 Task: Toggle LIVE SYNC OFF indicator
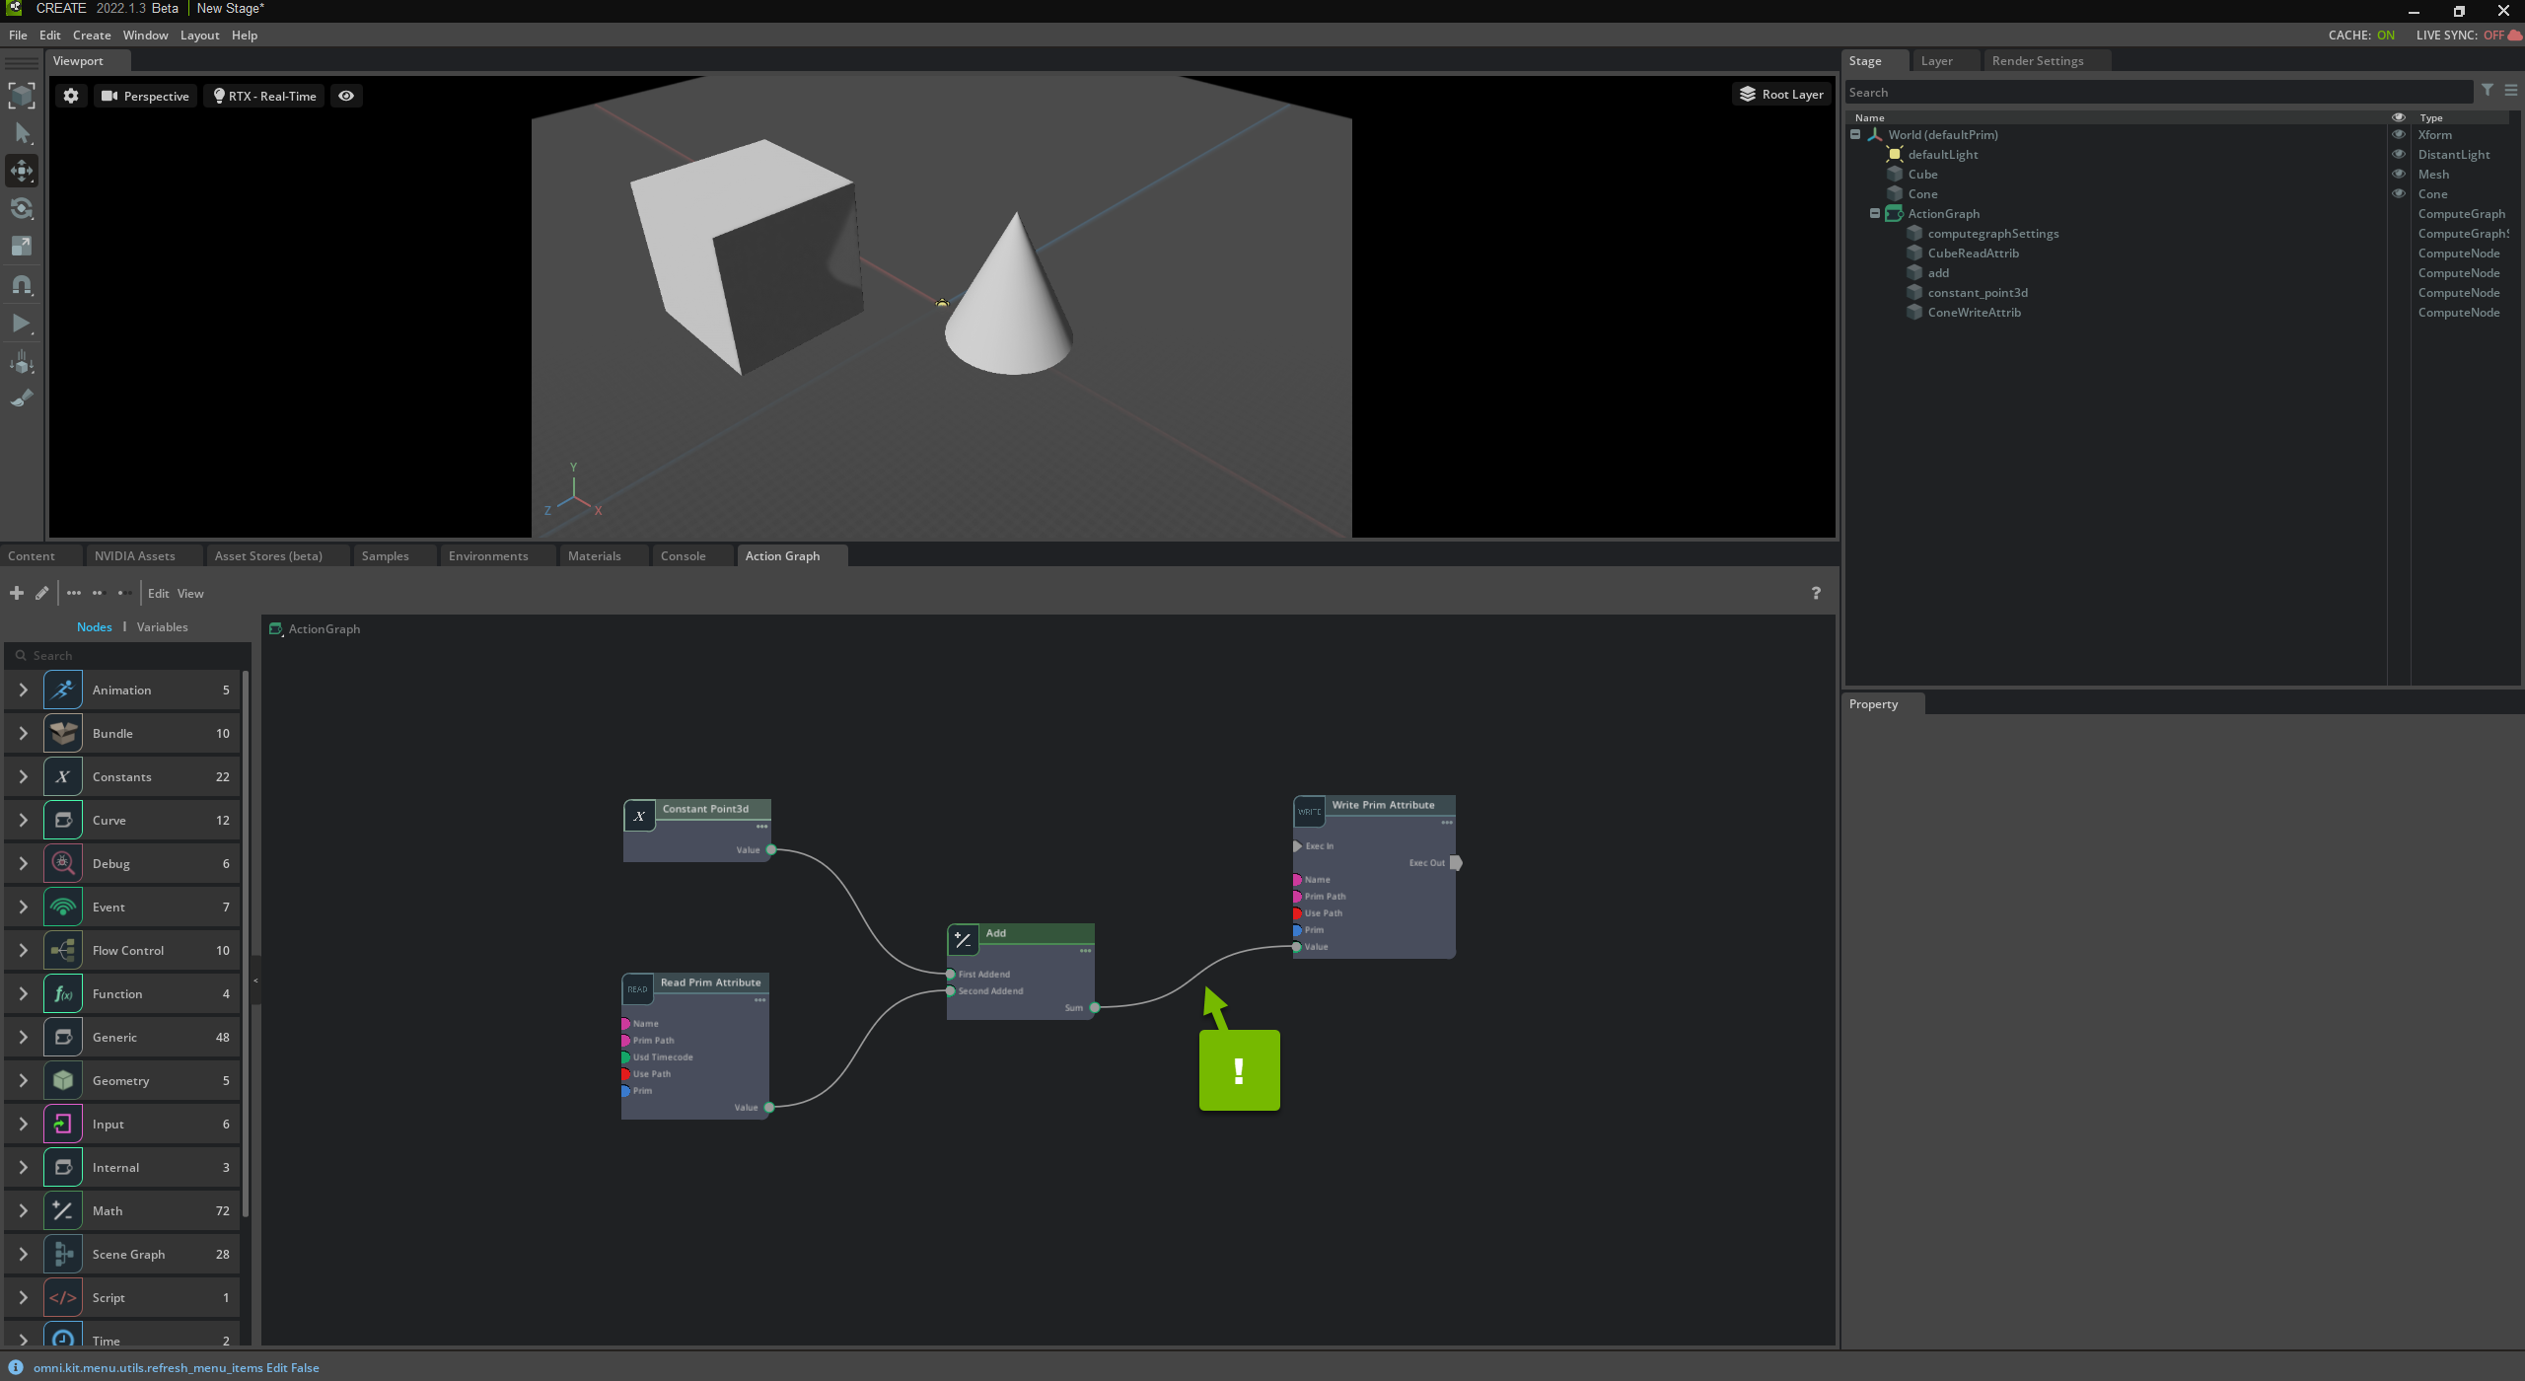pyautogui.click(x=2469, y=35)
